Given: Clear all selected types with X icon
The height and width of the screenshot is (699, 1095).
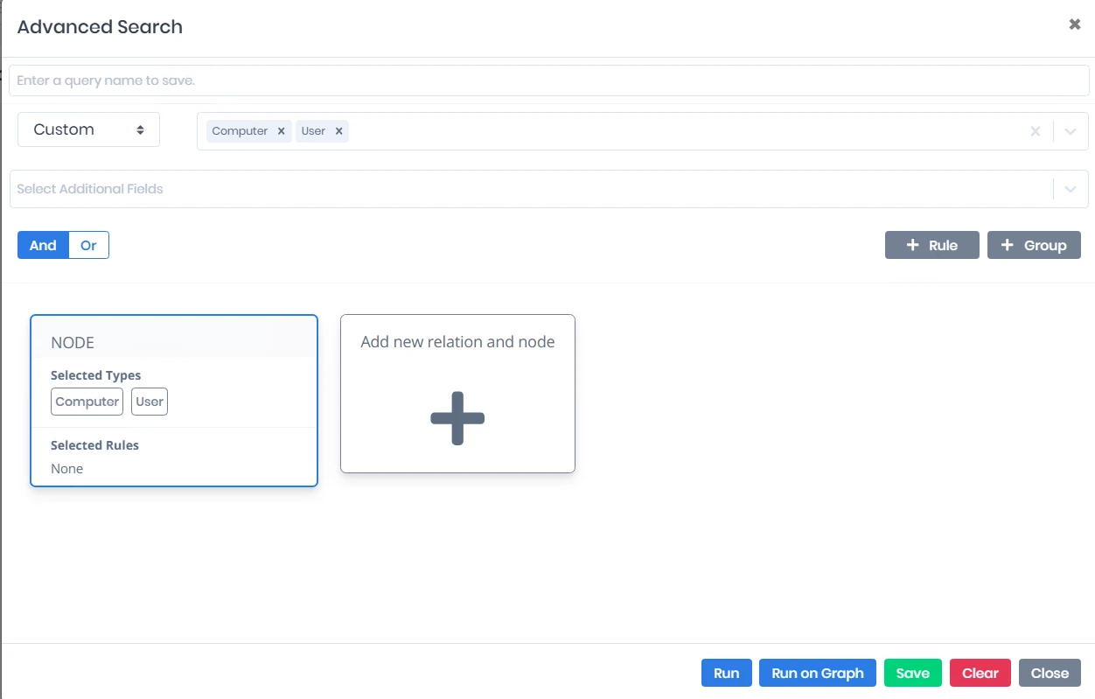Looking at the screenshot, I should [1036, 131].
